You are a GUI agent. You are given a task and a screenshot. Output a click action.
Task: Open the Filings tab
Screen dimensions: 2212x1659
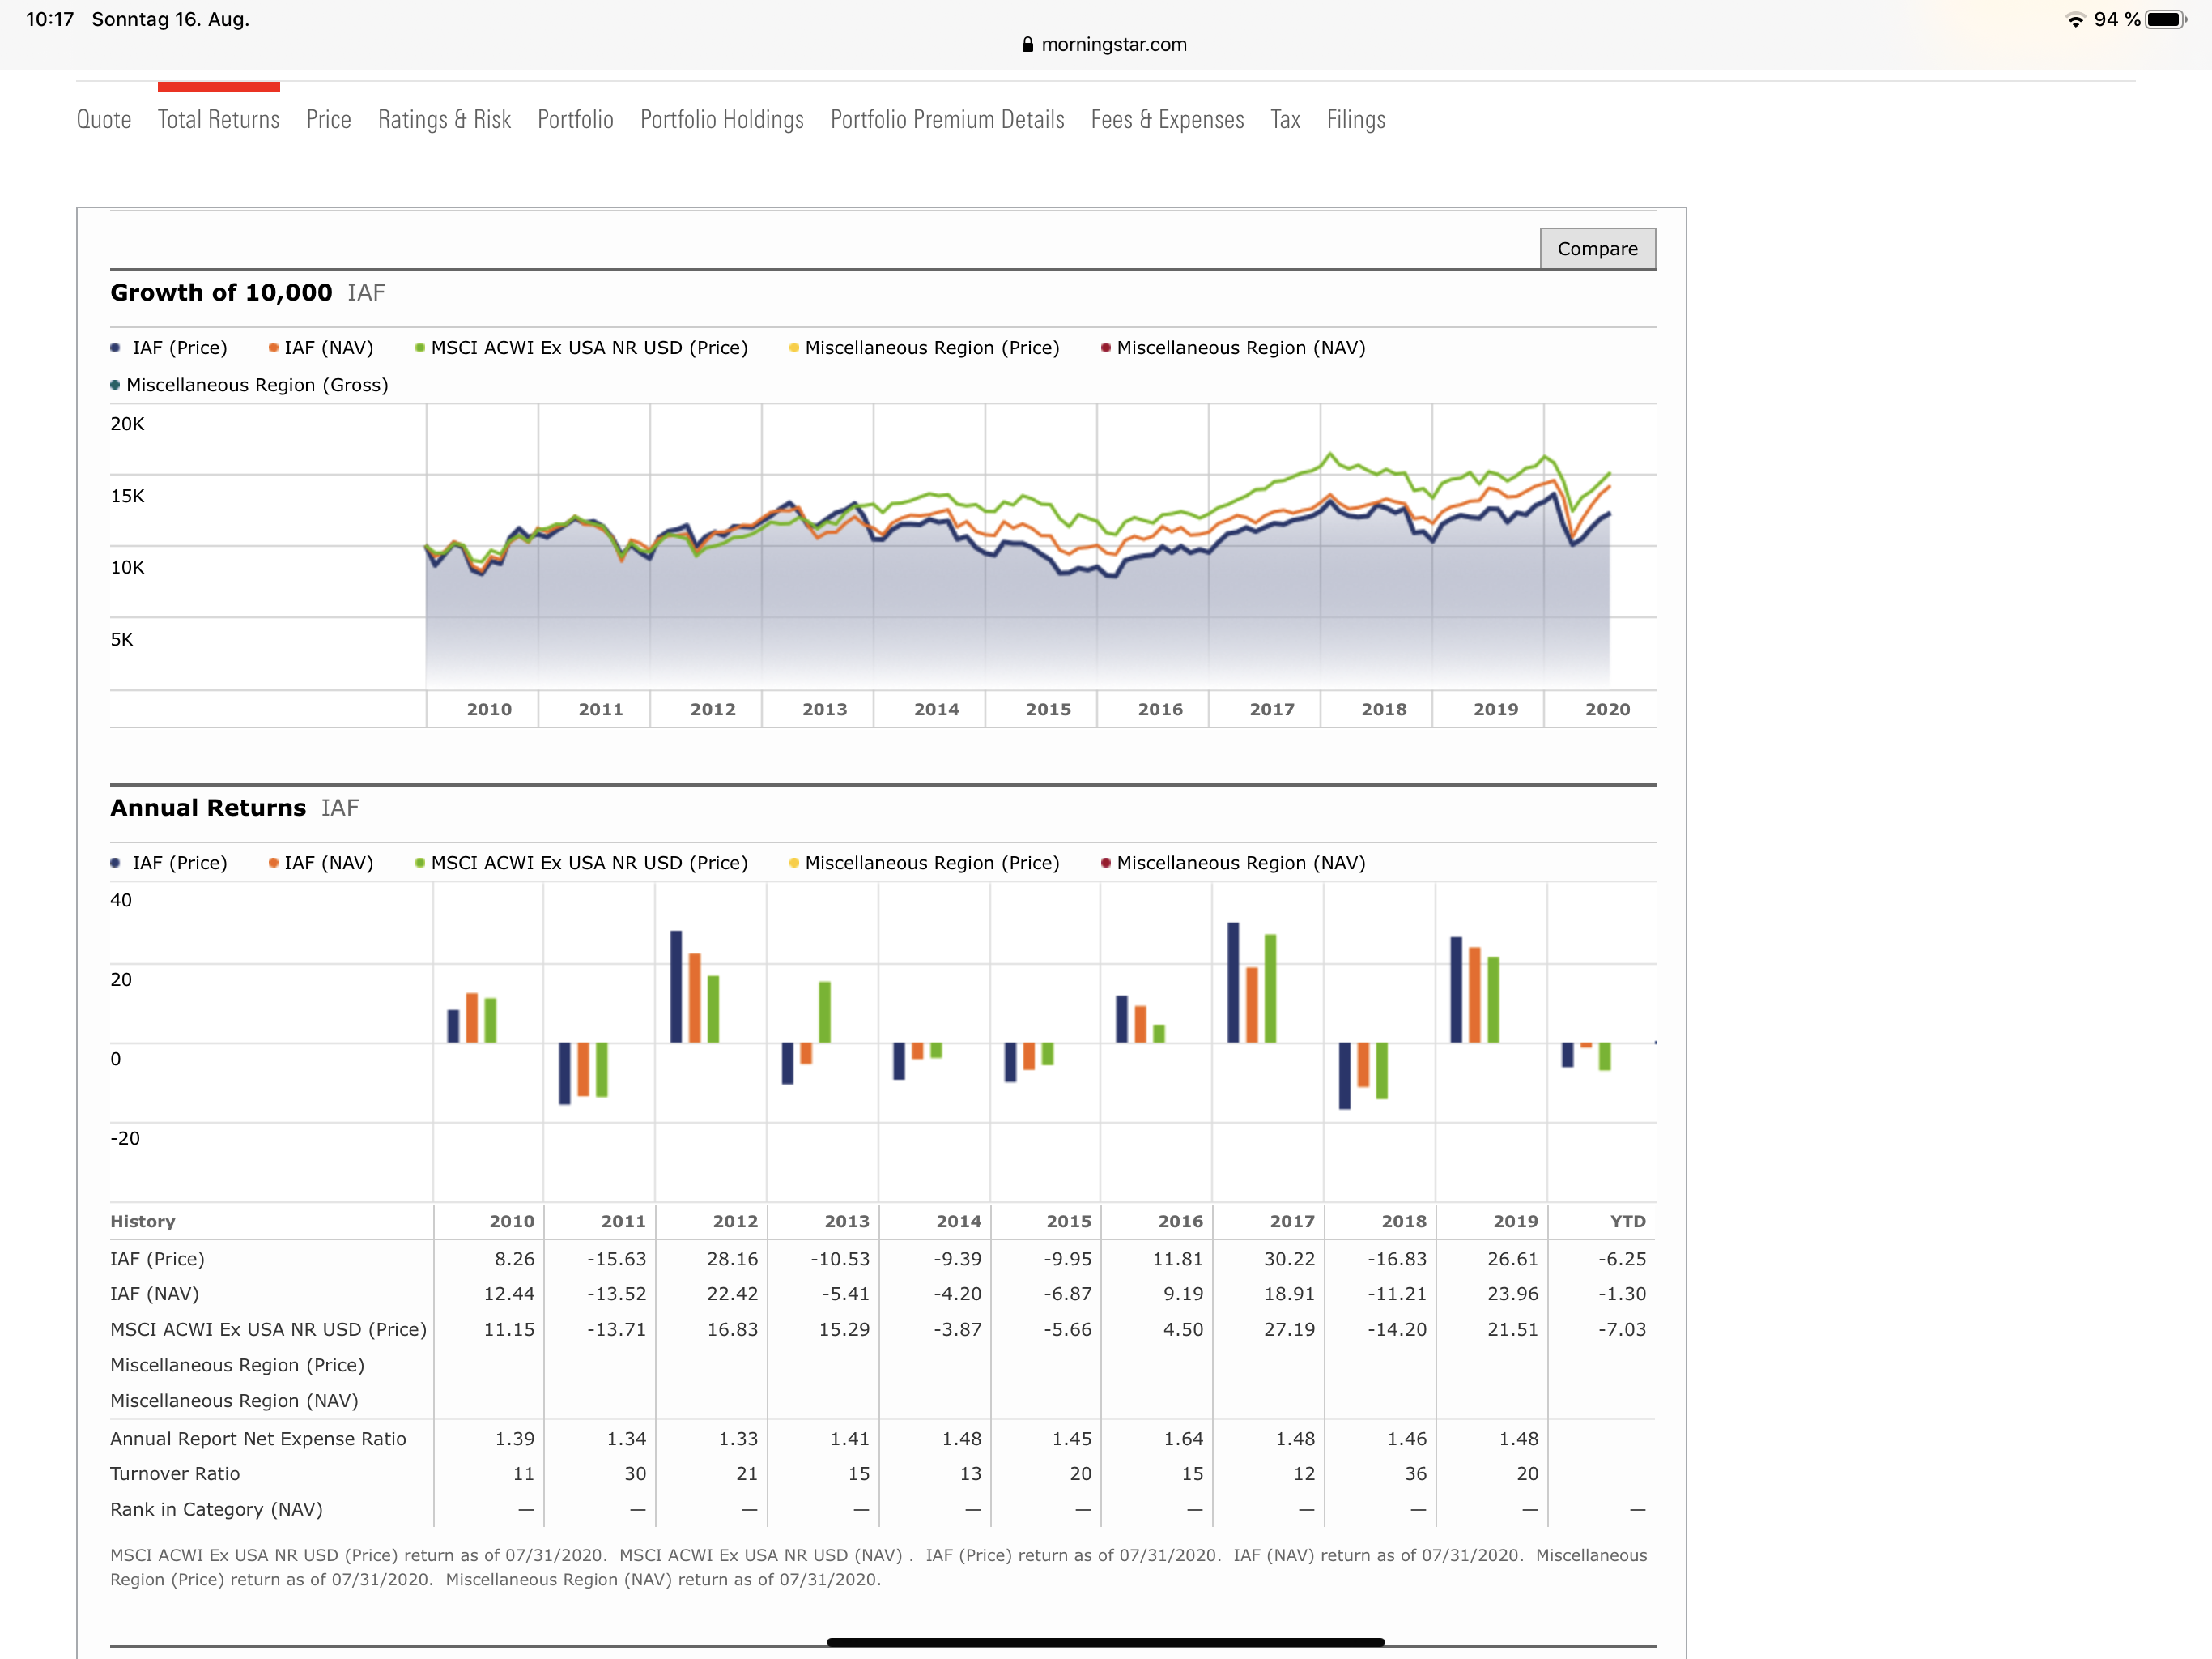click(x=1355, y=120)
